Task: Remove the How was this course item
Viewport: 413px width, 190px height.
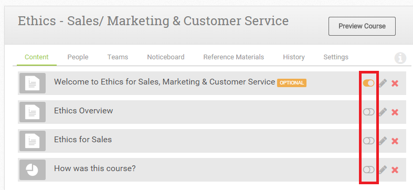Action: tap(395, 170)
